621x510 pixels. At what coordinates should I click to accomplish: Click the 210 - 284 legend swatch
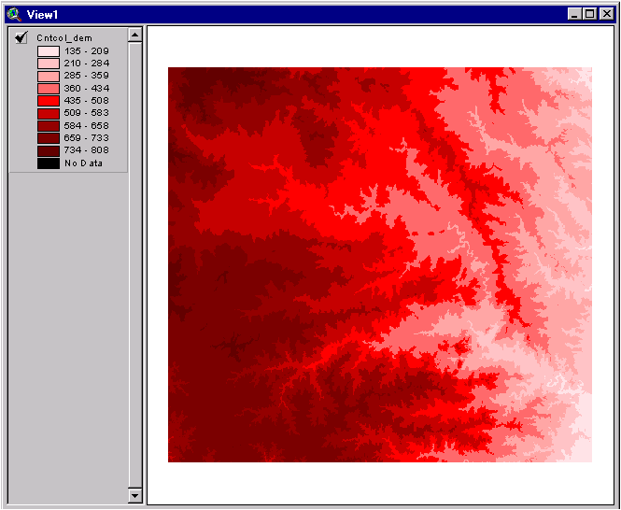(x=48, y=64)
